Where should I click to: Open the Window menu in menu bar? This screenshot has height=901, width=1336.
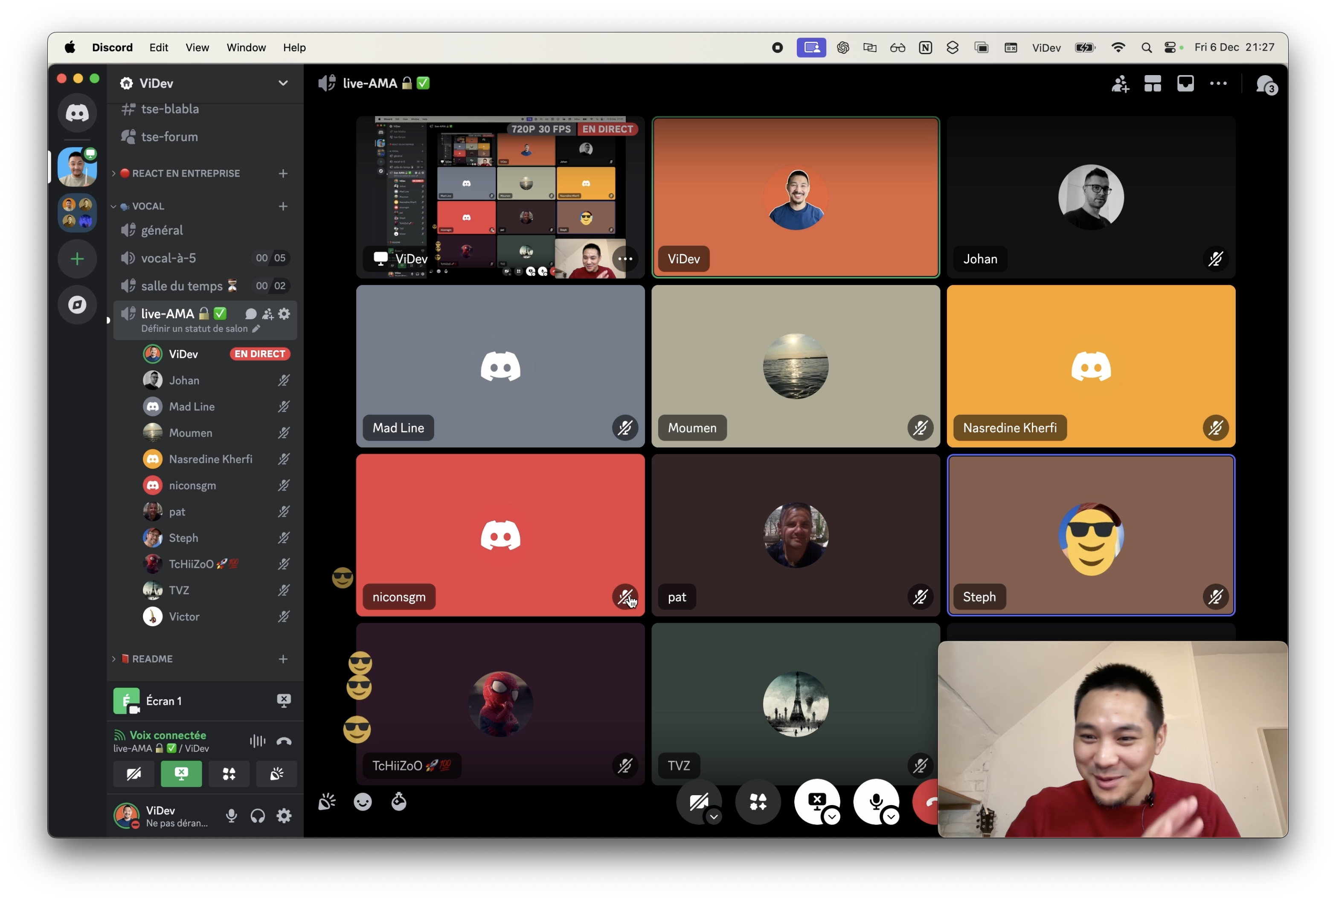[x=246, y=48]
